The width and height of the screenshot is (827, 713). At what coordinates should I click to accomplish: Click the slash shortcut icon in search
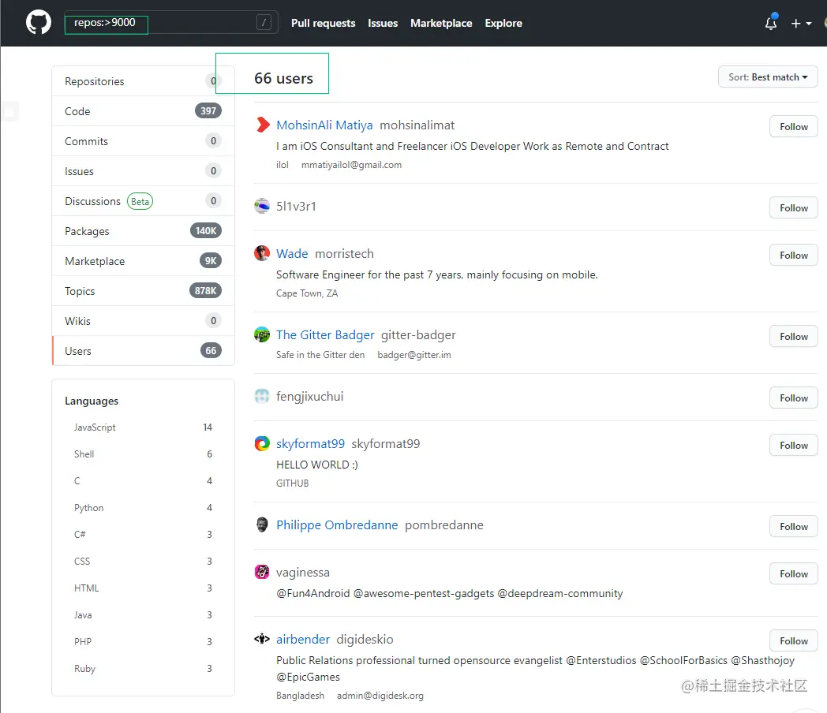[264, 22]
